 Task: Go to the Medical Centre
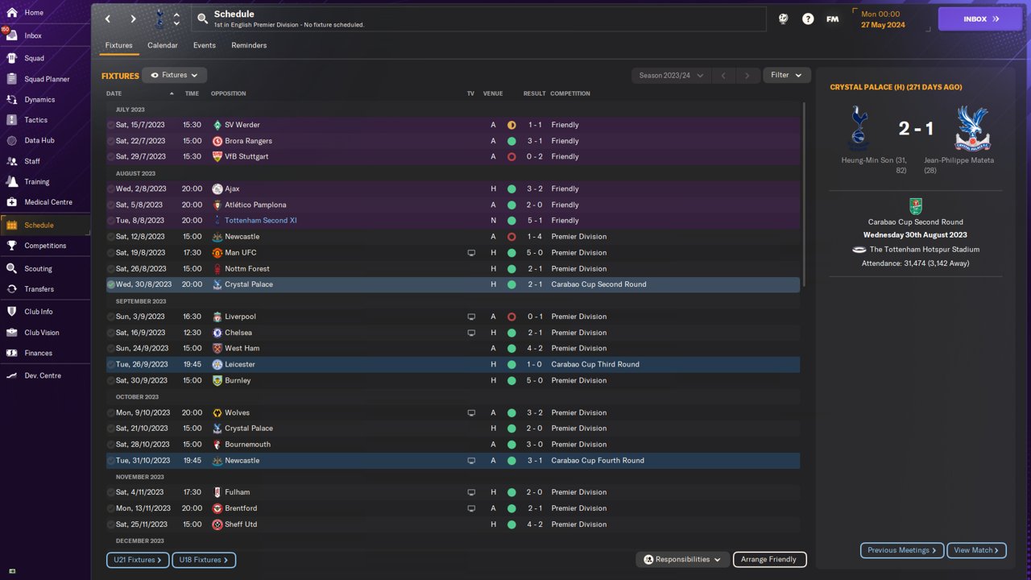[x=11, y=202]
